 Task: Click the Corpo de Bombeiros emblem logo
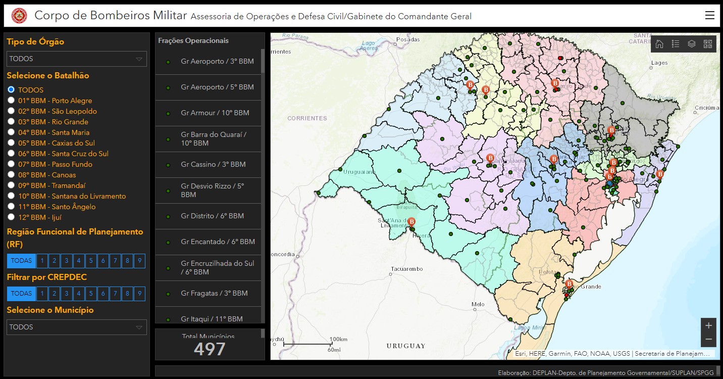point(19,16)
